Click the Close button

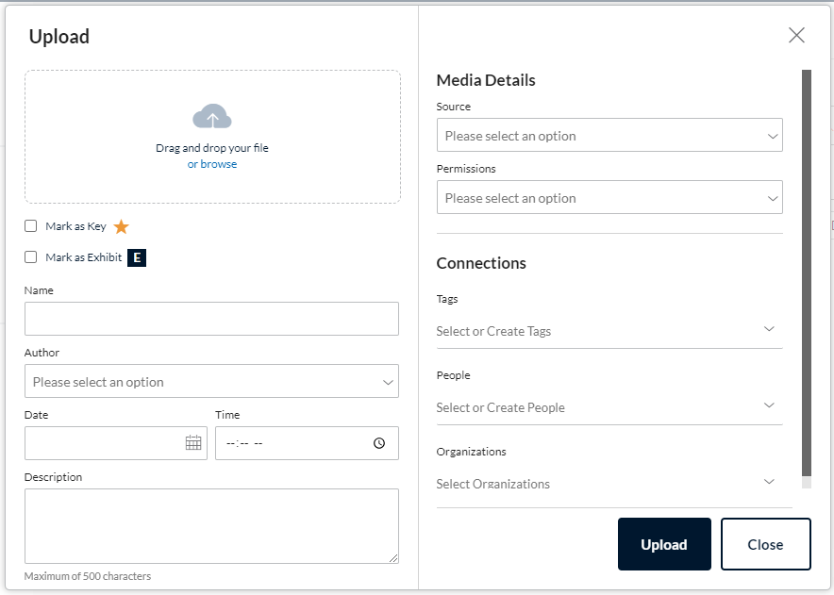click(766, 544)
